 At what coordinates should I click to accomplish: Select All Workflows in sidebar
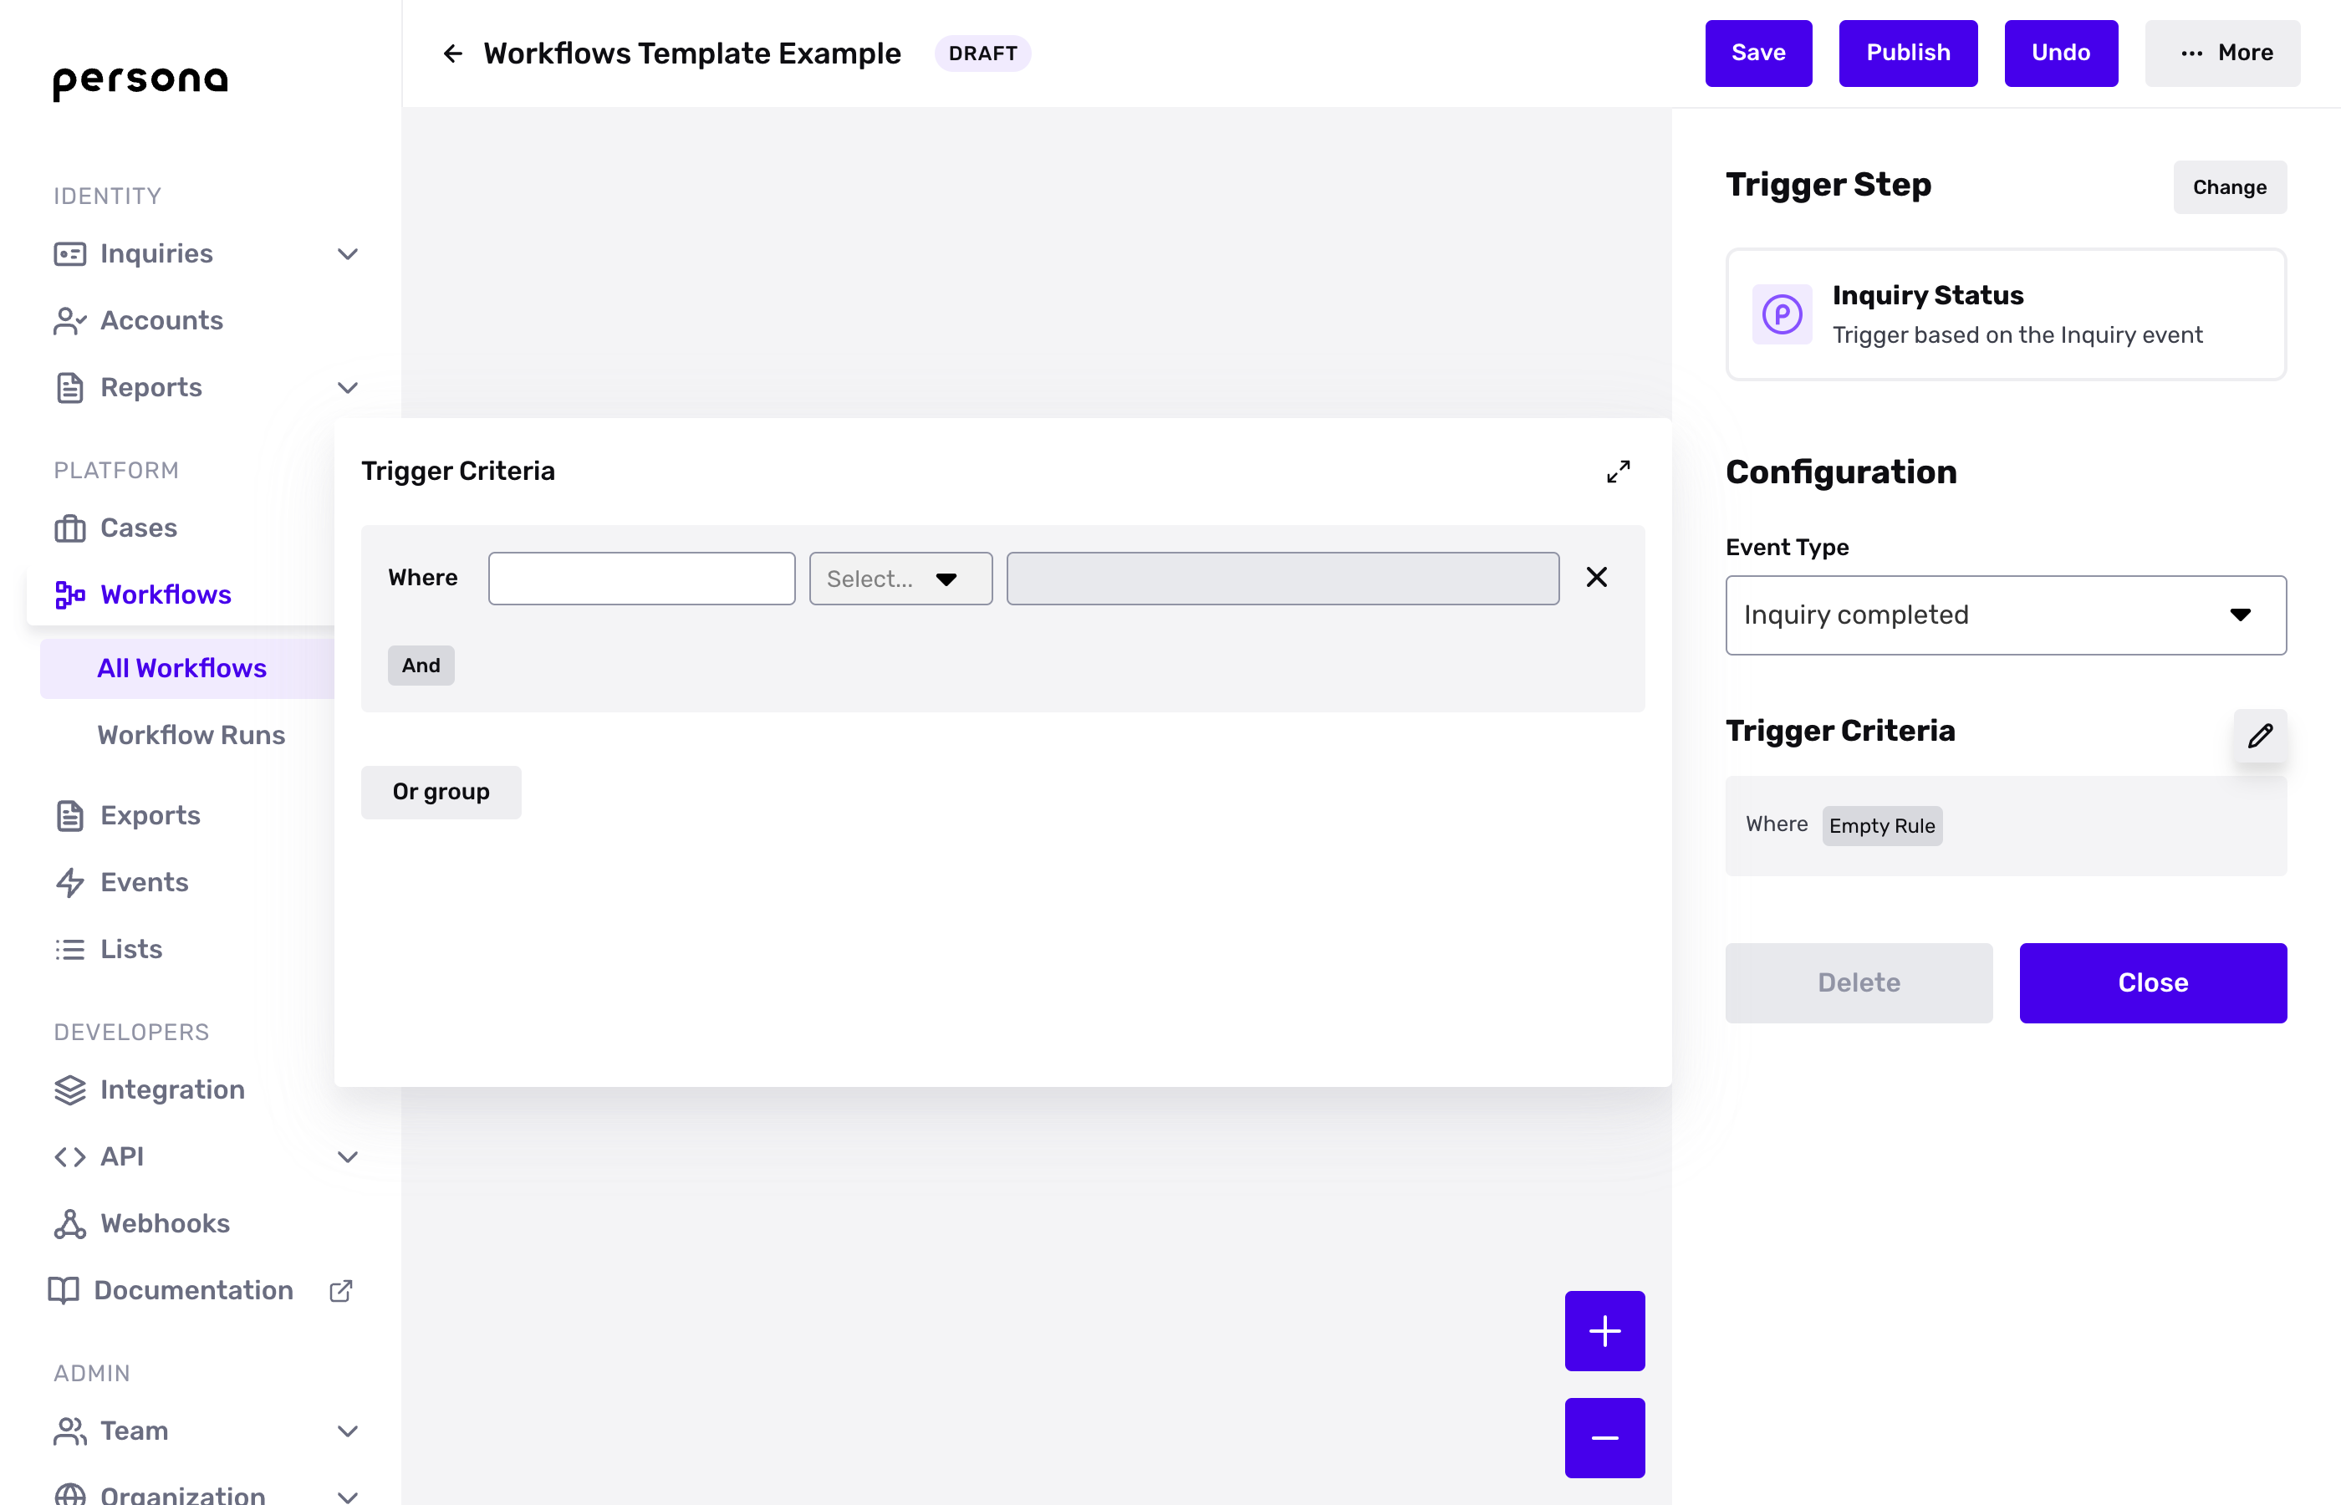[181, 668]
